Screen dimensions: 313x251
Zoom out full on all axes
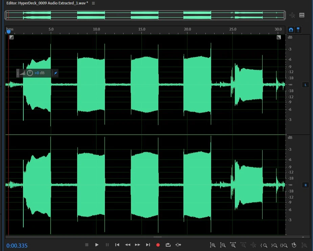253,245
